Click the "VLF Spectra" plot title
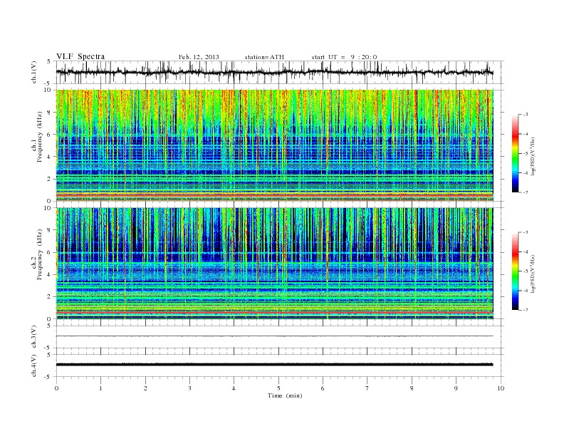The height and width of the screenshot is (436, 564). [x=80, y=56]
